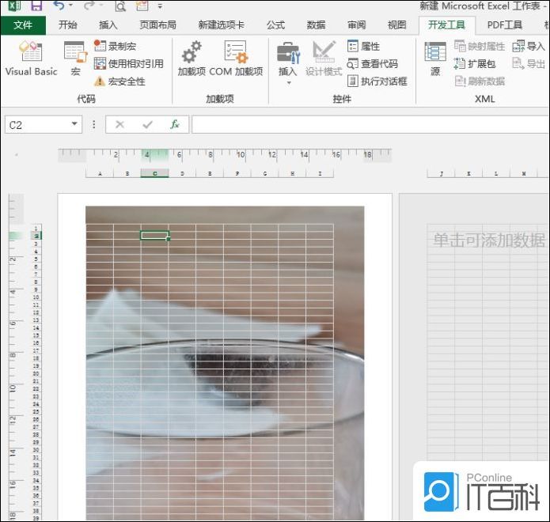Switch to Review (审阅) tab

[356, 25]
